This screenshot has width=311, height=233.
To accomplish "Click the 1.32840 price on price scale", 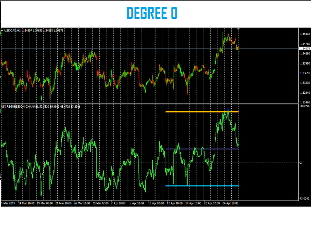I will (x=305, y=93).
